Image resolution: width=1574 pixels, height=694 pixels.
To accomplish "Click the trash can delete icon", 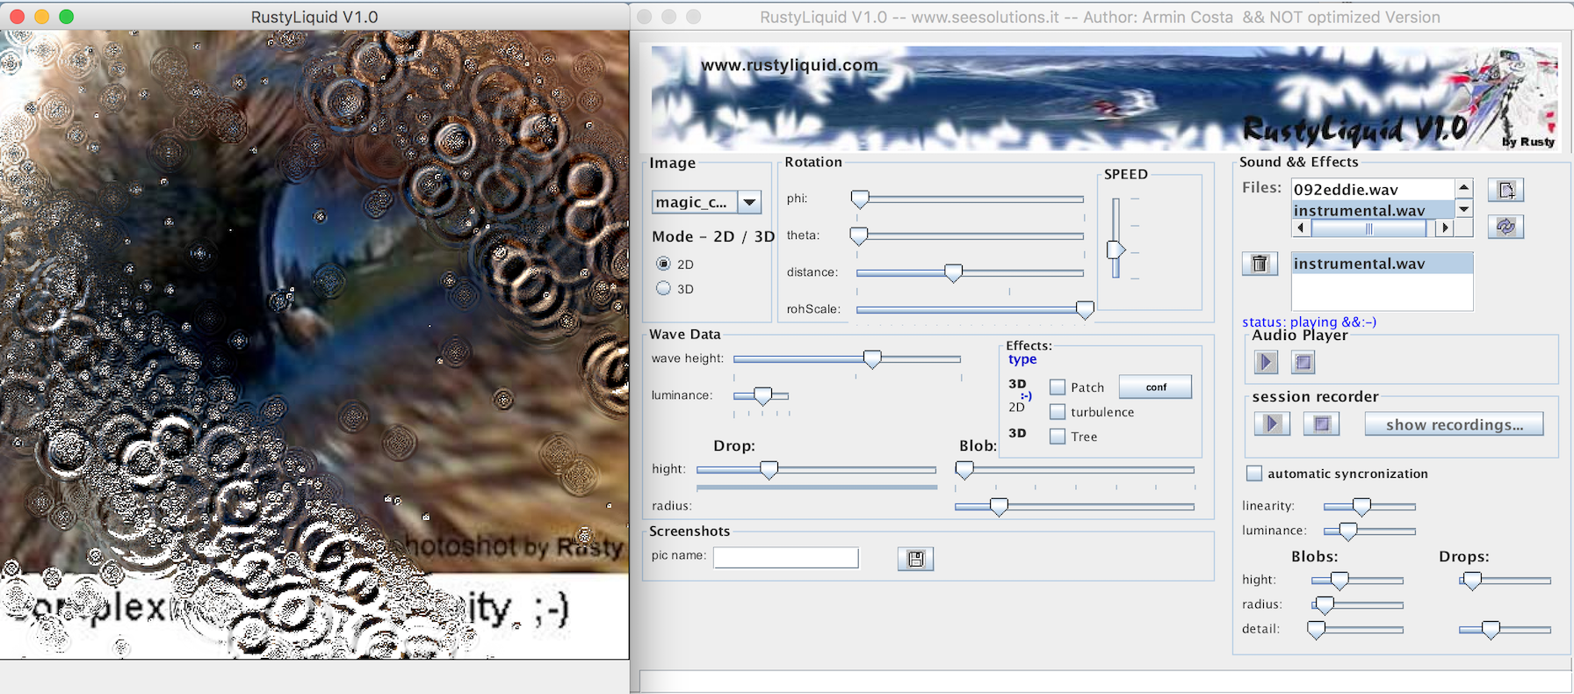I will tap(1260, 264).
